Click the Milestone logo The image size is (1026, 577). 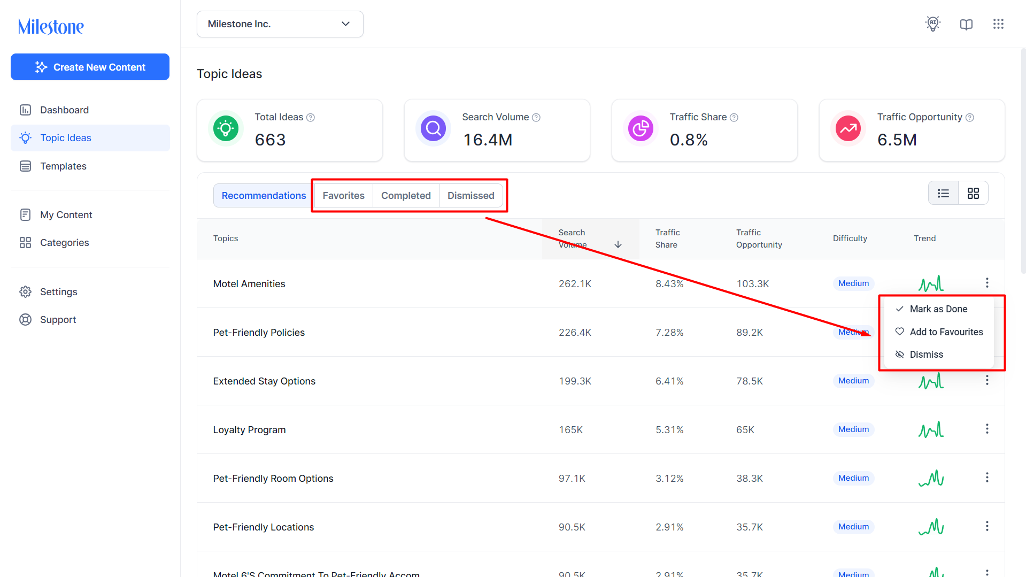(51, 27)
